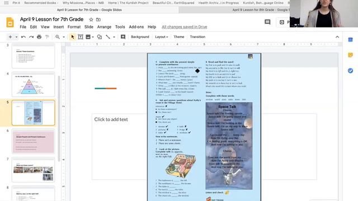Collapse the menus with the up chevron
Viewport: 358px width, 201px height.
(337, 37)
